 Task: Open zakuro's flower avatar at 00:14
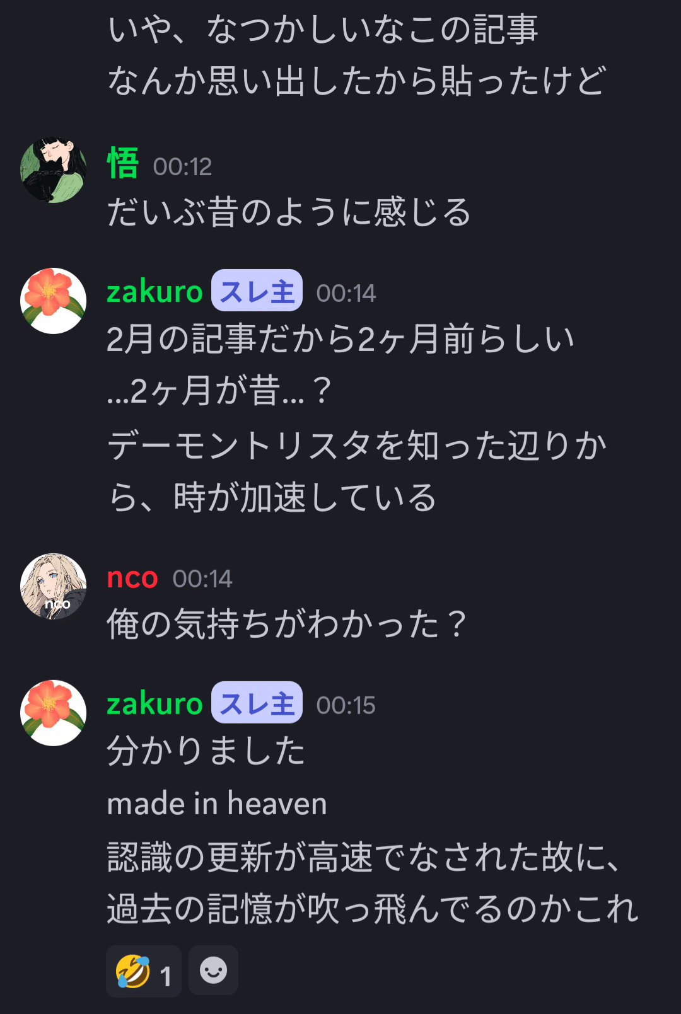coord(54,301)
